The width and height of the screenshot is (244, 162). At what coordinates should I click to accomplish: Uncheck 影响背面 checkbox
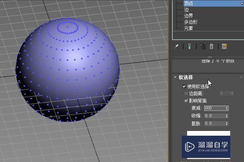[x=186, y=100]
